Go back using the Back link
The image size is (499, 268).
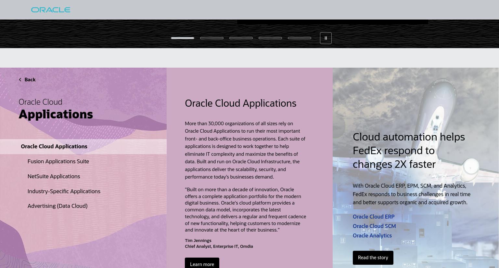pyautogui.click(x=27, y=80)
